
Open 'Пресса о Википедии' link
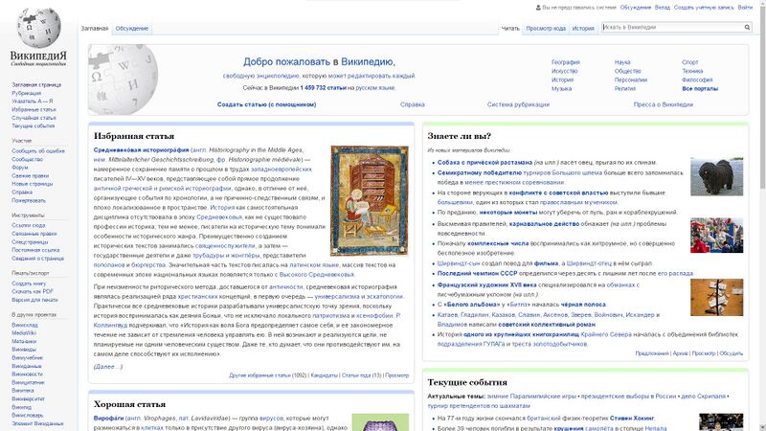click(x=663, y=104)
